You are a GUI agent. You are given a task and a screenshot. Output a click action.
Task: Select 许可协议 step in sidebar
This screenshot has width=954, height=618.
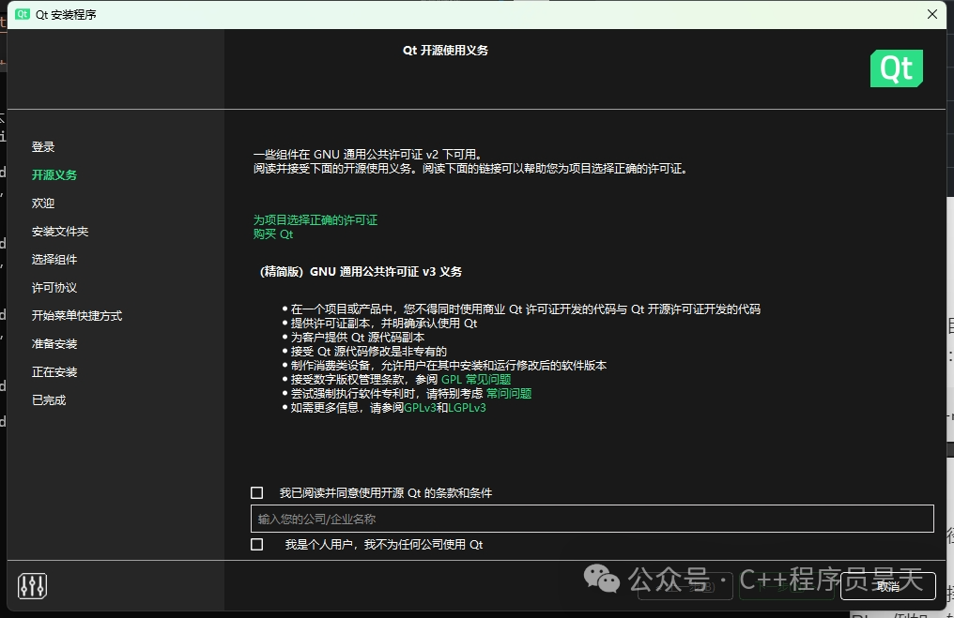point(54,287)
